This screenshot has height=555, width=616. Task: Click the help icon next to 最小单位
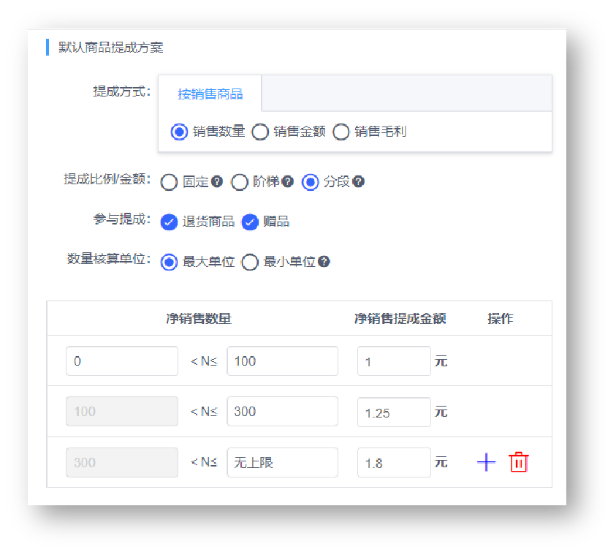(x=324, y=261)
